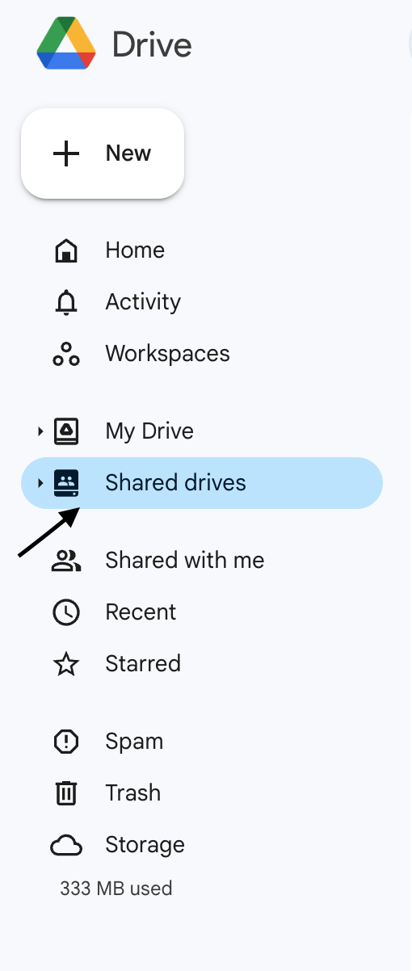The height and width of the screenshot is (971, 412).
Task: Click the Spam warning icon
Action: tap(66, 742)
